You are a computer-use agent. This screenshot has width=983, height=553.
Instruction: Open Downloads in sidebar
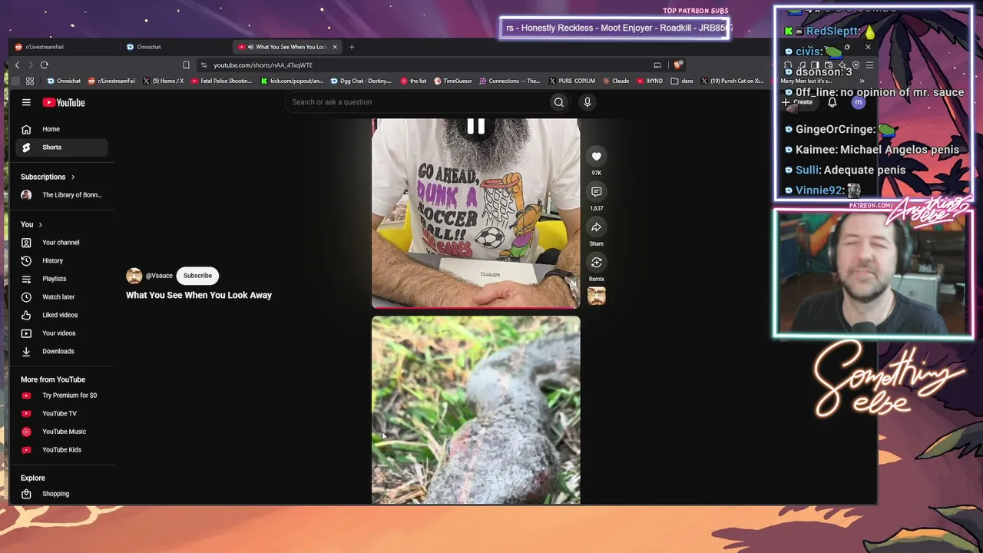[61, 352]
